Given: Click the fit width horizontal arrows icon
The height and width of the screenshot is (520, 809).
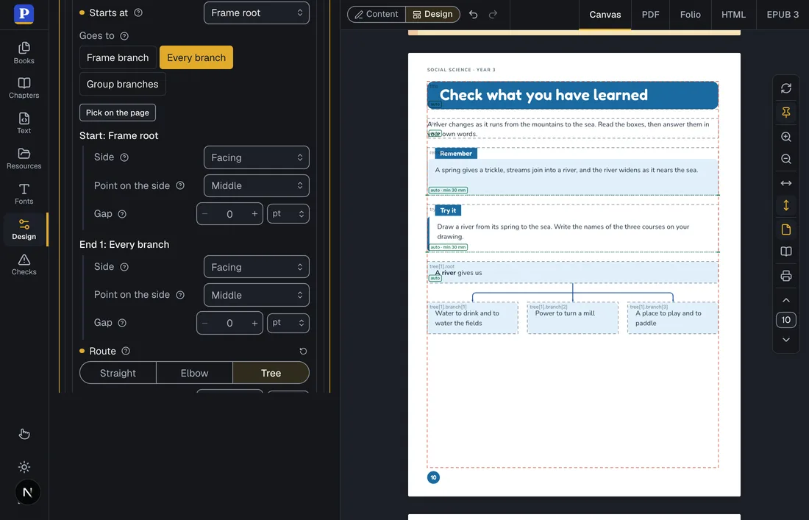Looking at the screenshot, I should [785, 183].
